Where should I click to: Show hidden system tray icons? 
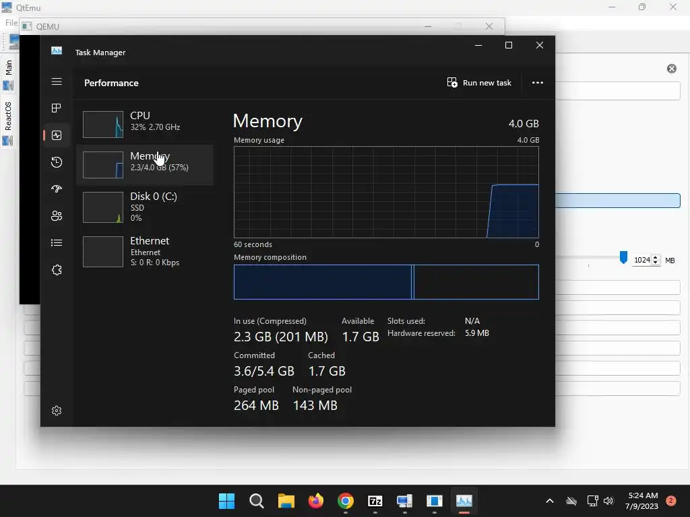[550, 501]
